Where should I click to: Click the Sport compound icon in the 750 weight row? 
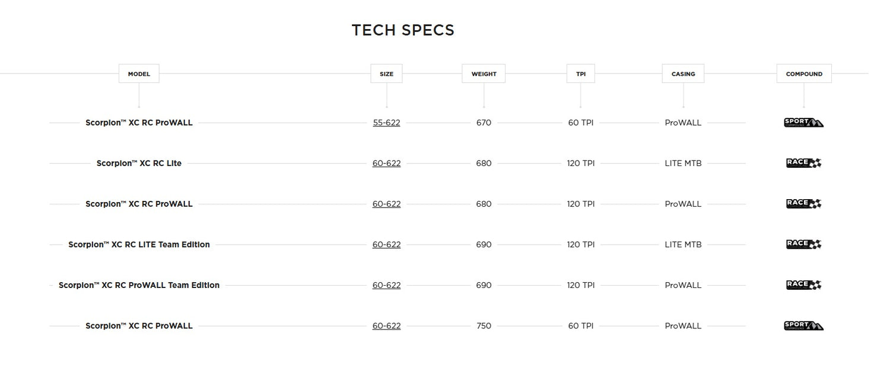pos(803,325)
